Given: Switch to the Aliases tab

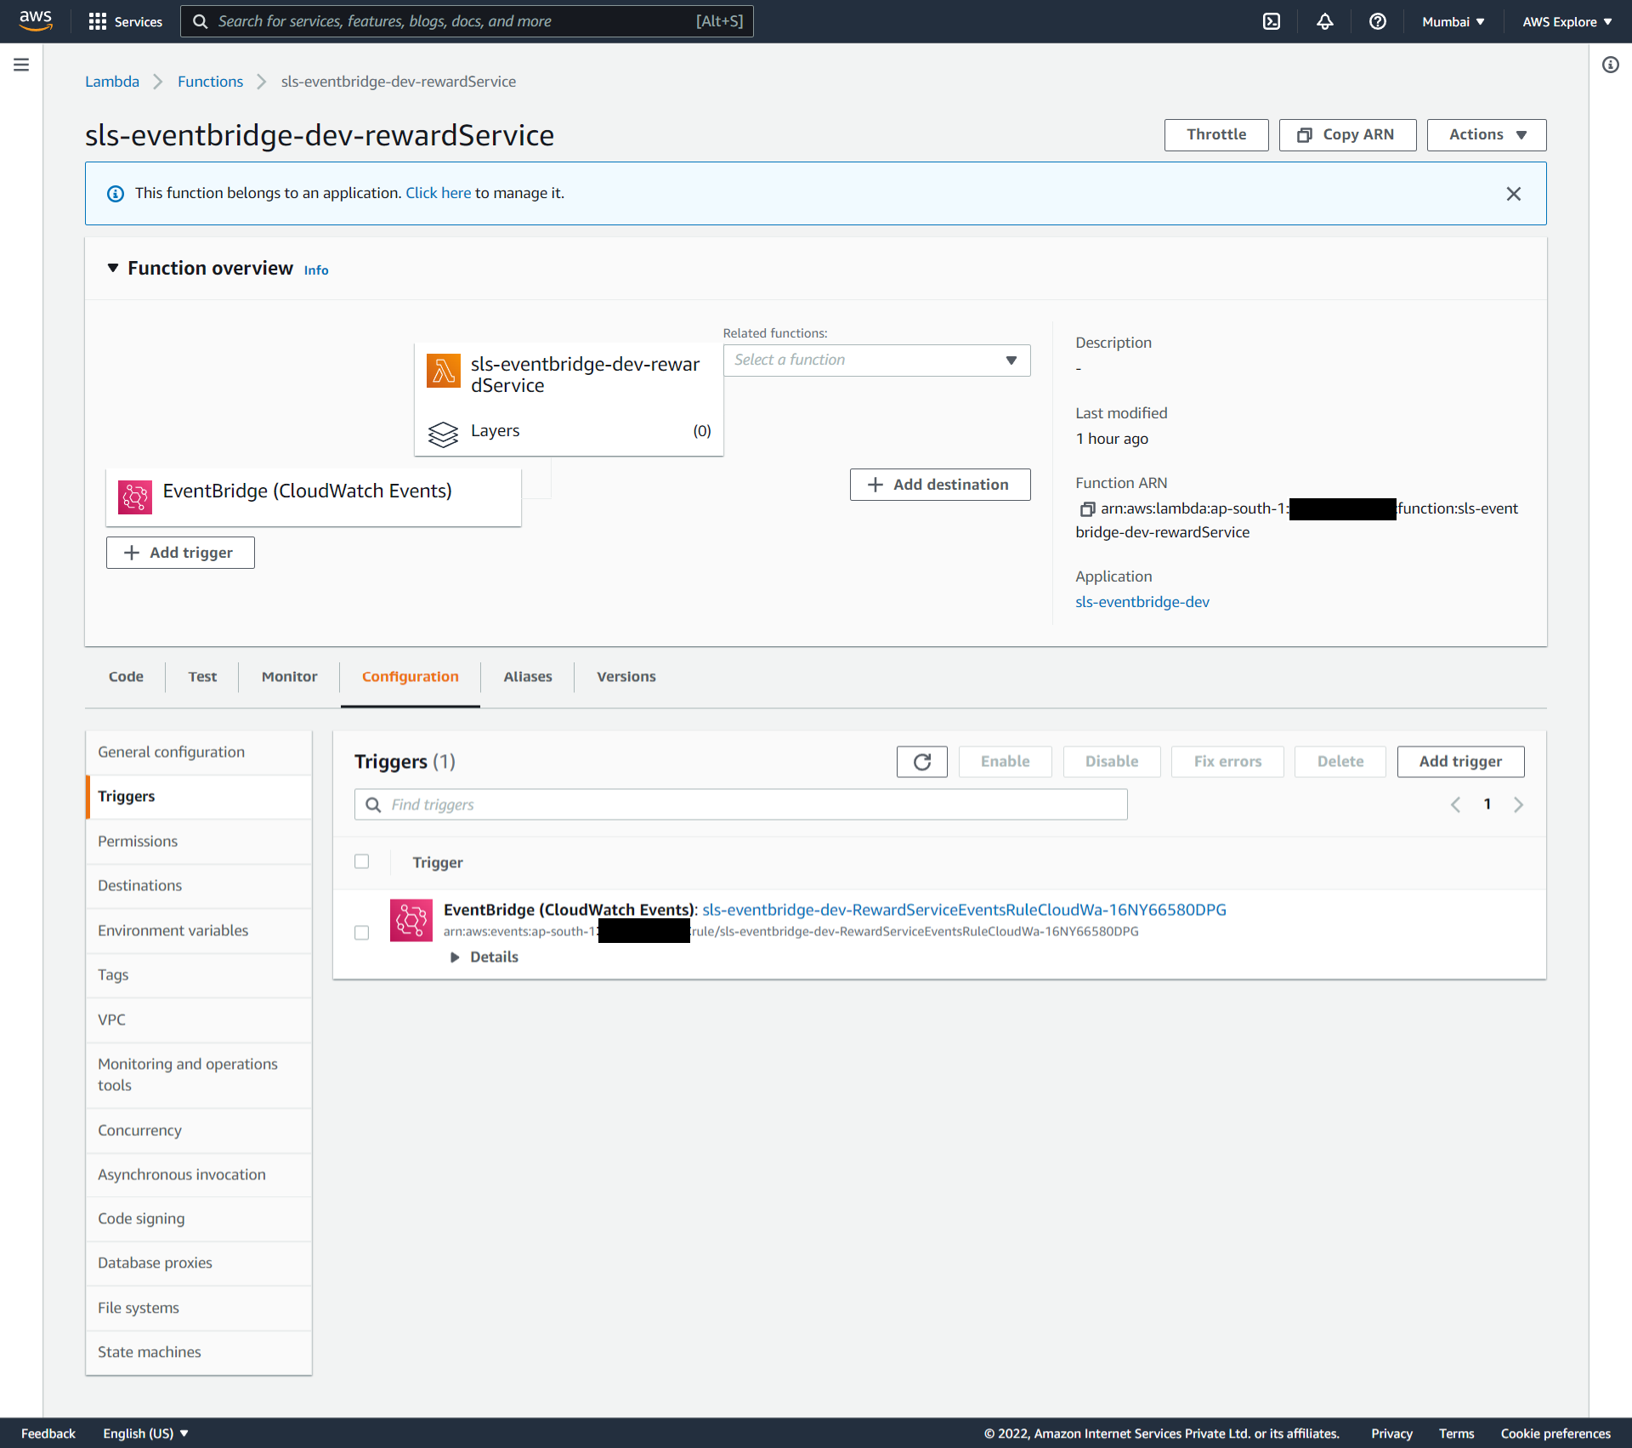Looking at the screenshot, I should click(528, 677).
